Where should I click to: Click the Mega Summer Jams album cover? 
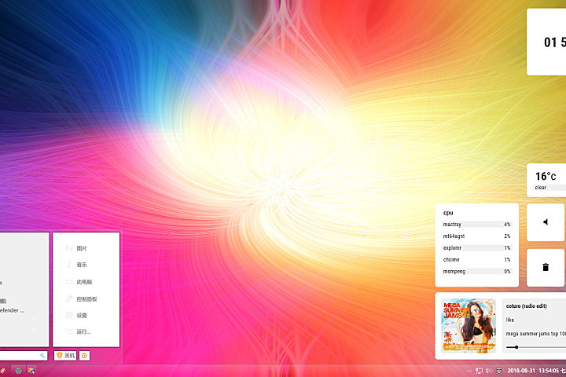[469, 325]
